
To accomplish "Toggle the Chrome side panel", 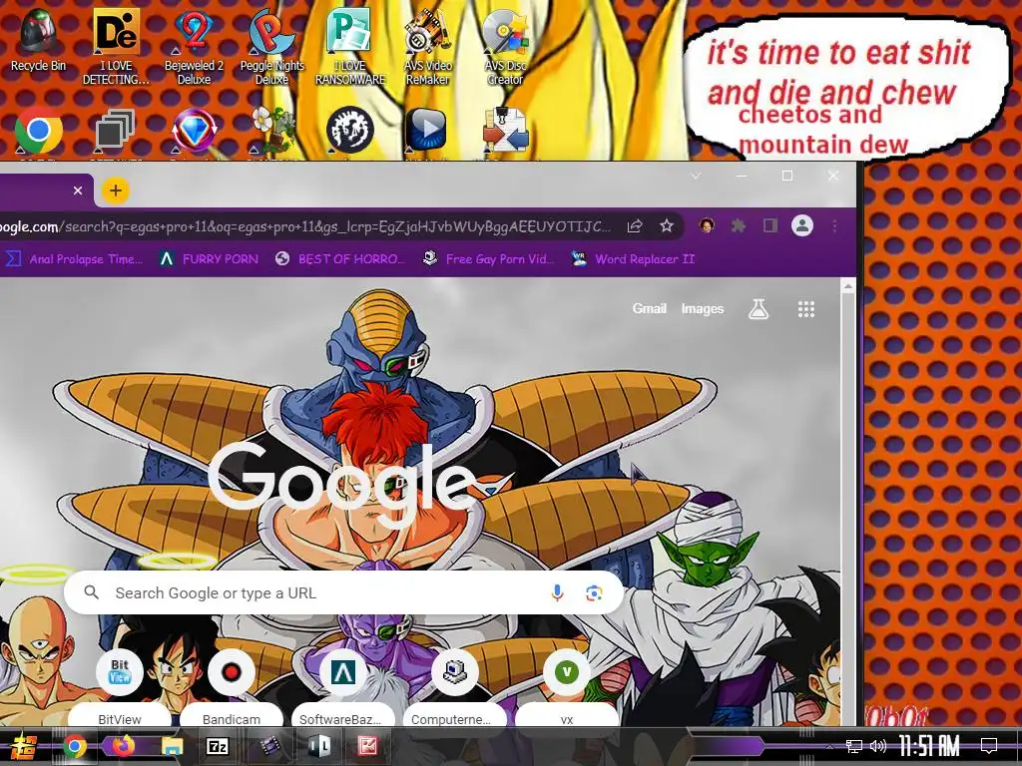I will coord(769,225).
